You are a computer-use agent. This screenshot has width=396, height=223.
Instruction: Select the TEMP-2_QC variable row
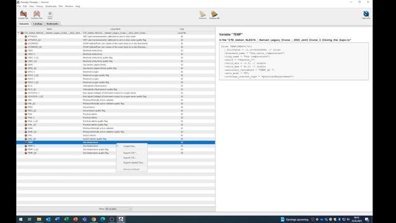[116, 149]
